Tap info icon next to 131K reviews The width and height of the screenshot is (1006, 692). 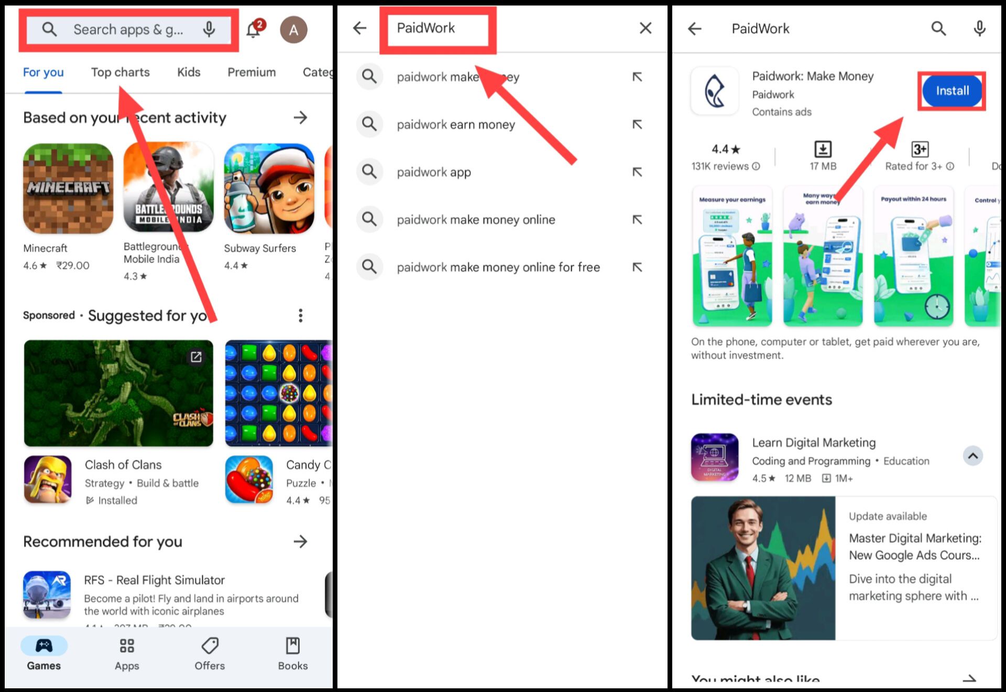[x=756, y=166]
